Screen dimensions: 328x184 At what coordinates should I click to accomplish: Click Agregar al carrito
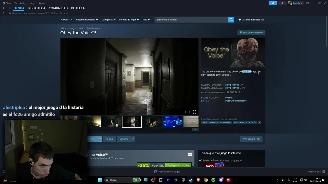tap(178, 165)
